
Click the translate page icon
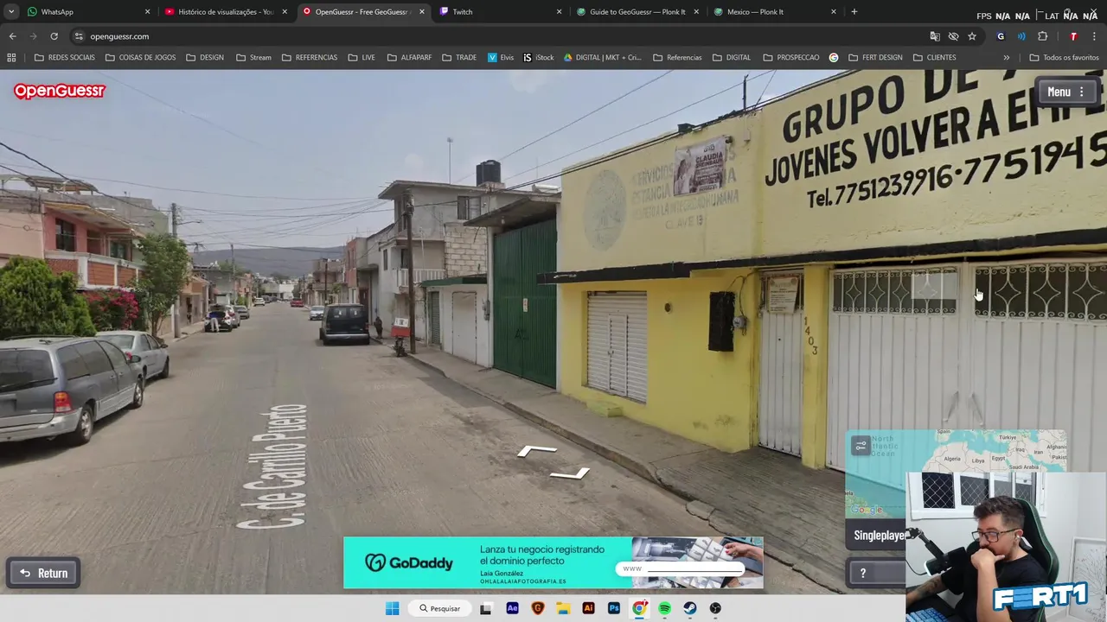(x=935, y=36)
